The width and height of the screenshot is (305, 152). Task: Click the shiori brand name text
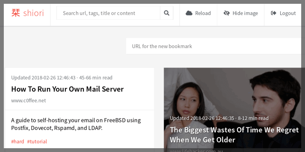(33, 13)
